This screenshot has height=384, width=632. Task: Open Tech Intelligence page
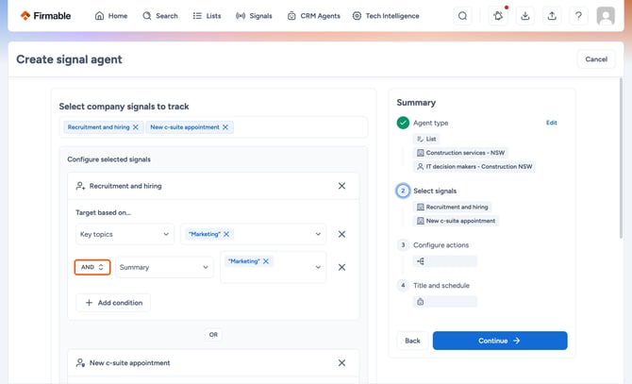pyautogui.click(x=386, y=16)
